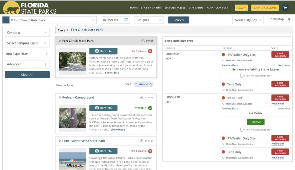Go to the HOME menu item
The width and height of the screenshot is (295, 170).
[134, 8]
